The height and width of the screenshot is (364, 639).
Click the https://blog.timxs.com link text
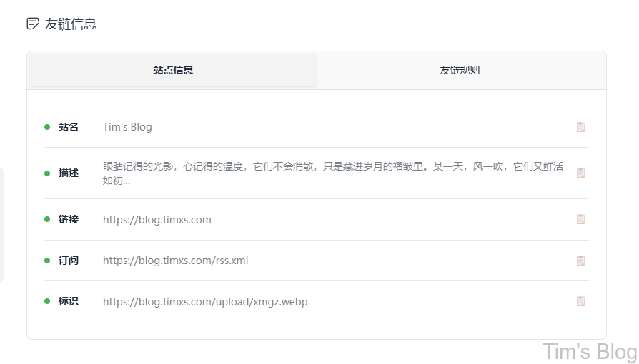click(157, 219)
